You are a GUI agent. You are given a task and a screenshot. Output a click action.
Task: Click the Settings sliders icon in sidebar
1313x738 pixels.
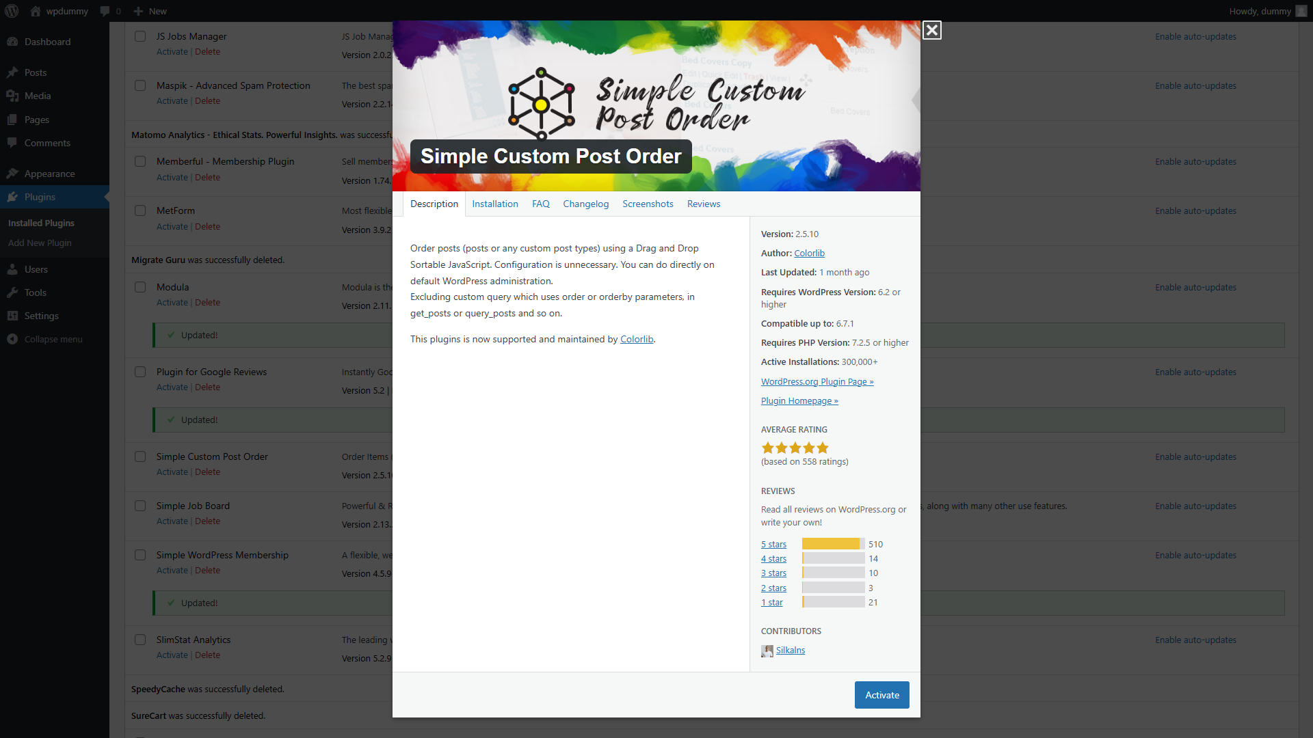click(12, 316)
